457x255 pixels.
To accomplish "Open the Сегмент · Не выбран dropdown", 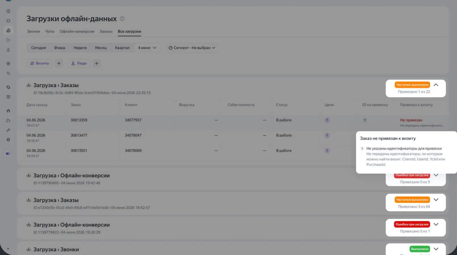I will point(192,48).
